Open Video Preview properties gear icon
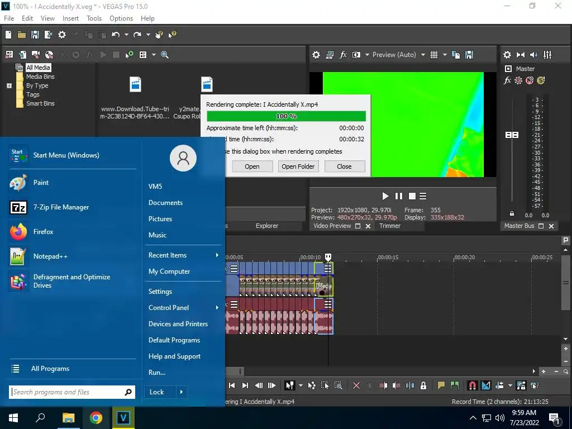Screen dimensions: 572x429 point(316,55)
